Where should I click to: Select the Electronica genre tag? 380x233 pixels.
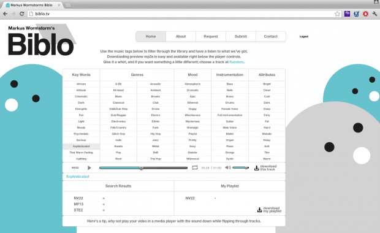click(x=118, y=121)
